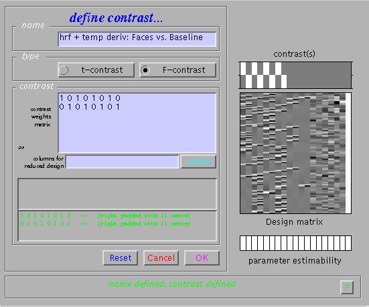Click the 'name defined, contrast defined' status text
Screen dimensions: 369x307
point(172,284)
